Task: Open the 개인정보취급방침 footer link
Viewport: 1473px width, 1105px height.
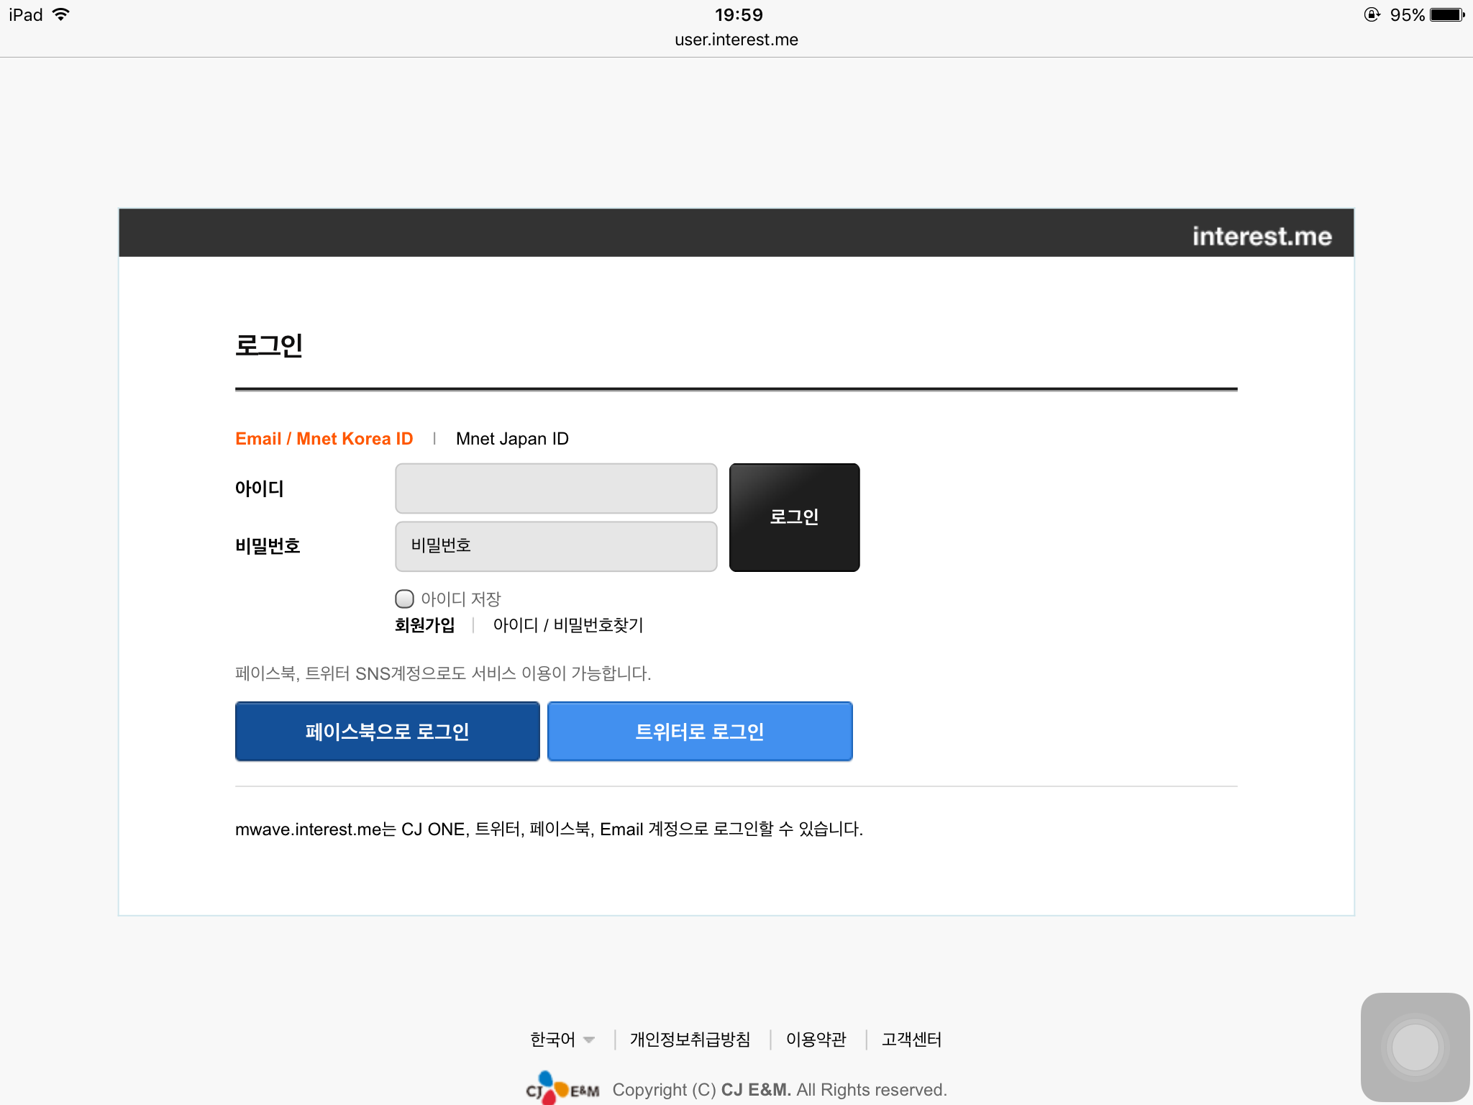Action: coord(690,1040)
